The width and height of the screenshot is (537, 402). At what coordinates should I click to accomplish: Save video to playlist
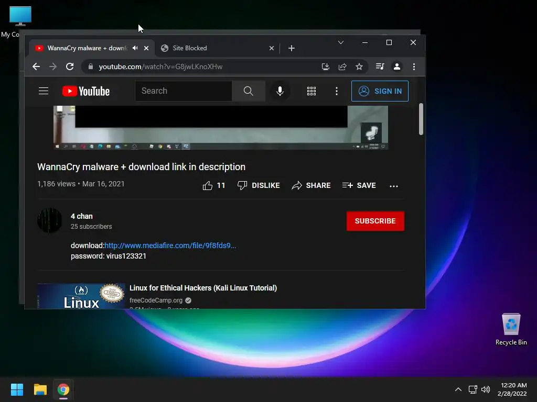click(x=359, y=185)
